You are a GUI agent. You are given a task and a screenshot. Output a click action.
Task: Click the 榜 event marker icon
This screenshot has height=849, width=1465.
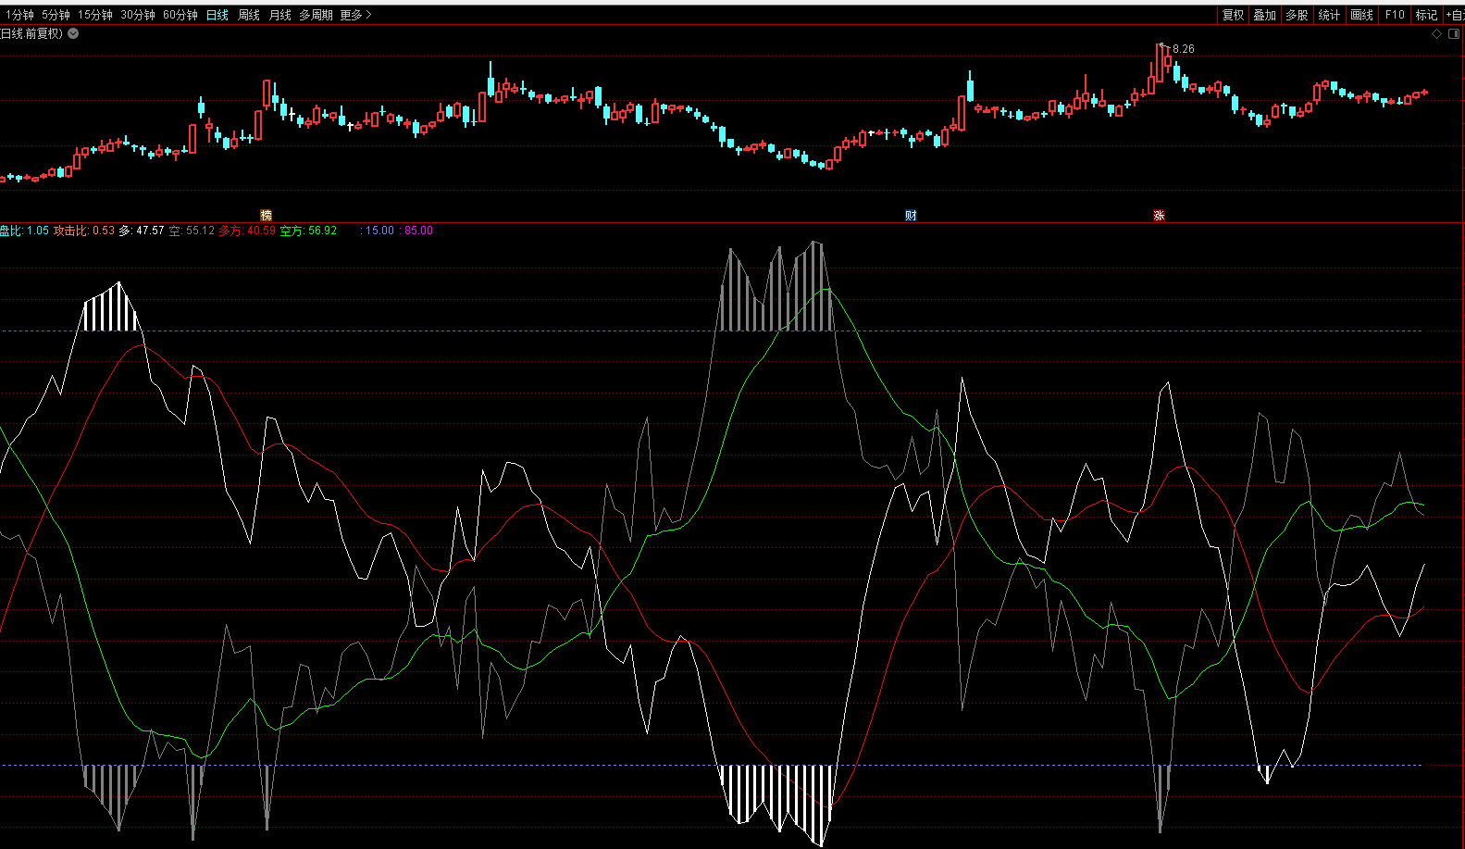click(267, 216)
